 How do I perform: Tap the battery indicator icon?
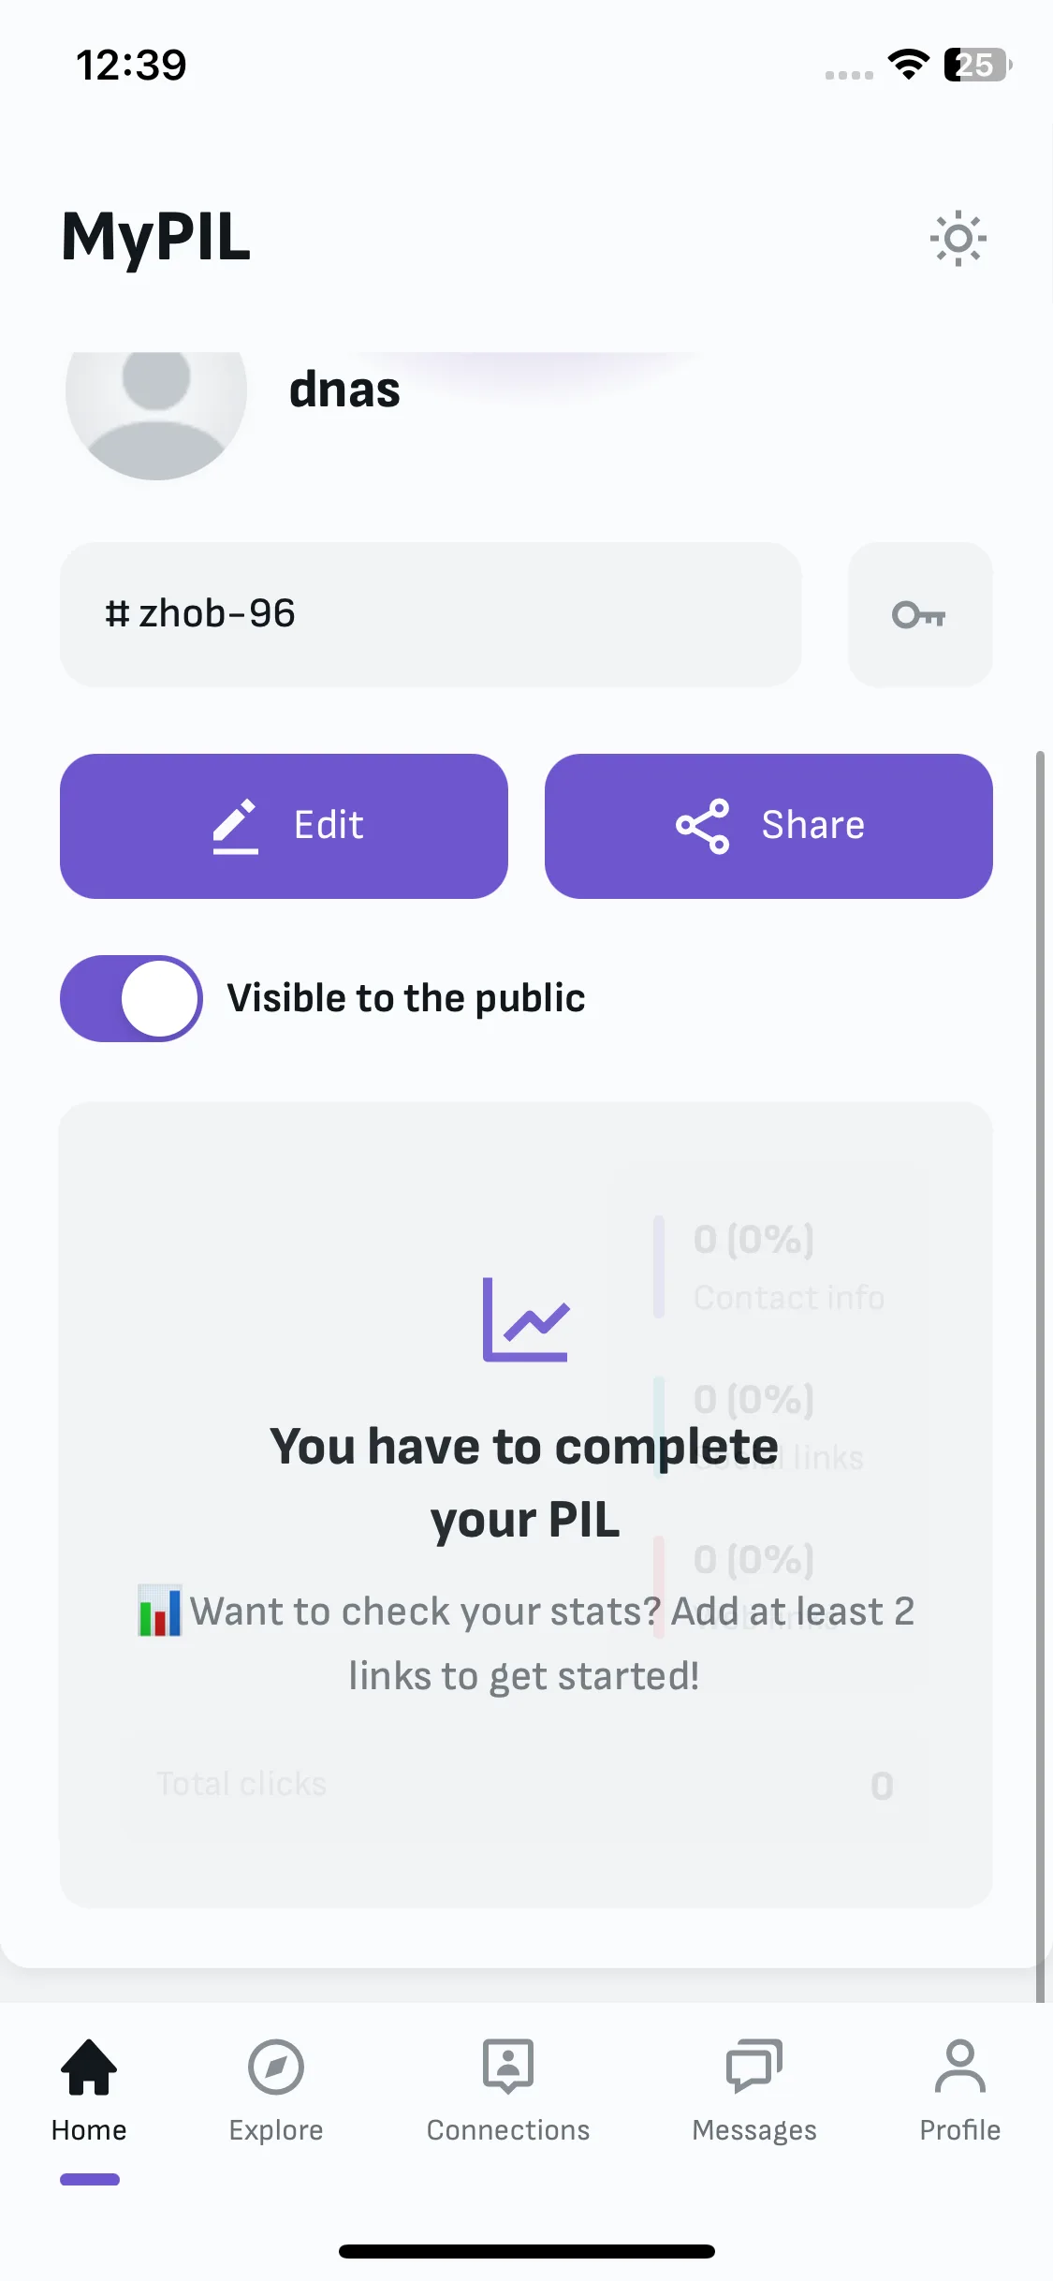tap(977, 65)
